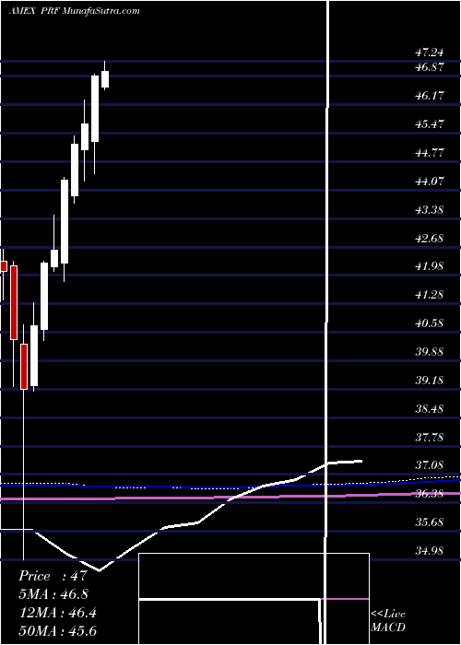The image size is (461, 645).
Task: Click the tall white candle between 44.07 and 42.68
Action: pos(65,221)
